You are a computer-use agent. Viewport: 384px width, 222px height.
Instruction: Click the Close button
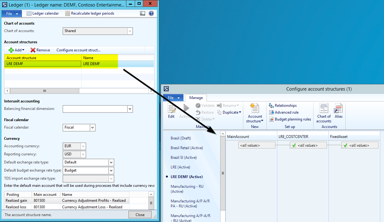tap(140, 215)
